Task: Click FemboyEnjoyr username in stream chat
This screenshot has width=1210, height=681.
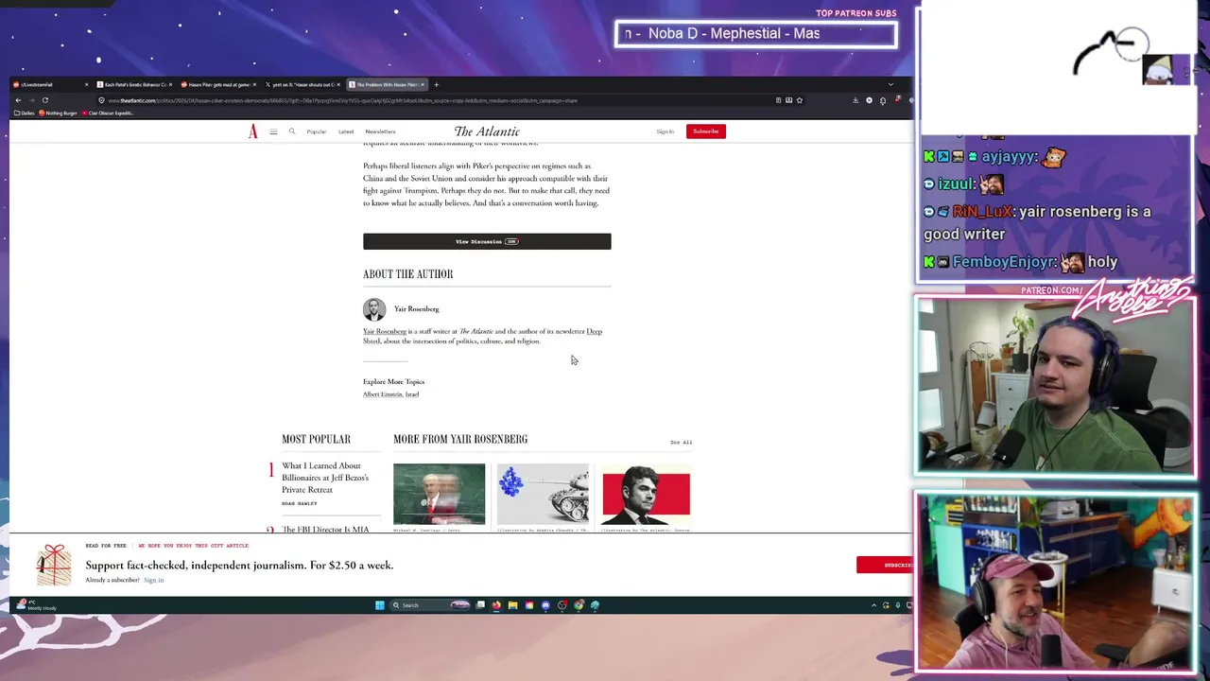Action: tap(1004, 262)
